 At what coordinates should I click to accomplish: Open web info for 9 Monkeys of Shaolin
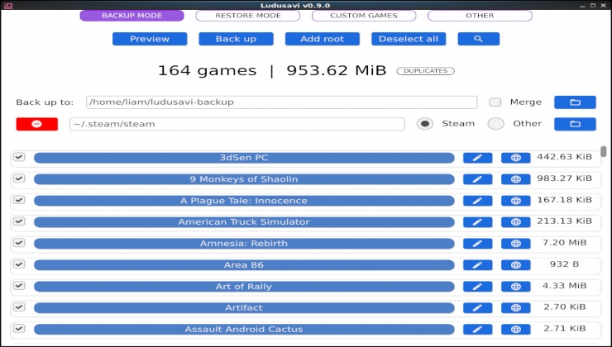[515, 179]
